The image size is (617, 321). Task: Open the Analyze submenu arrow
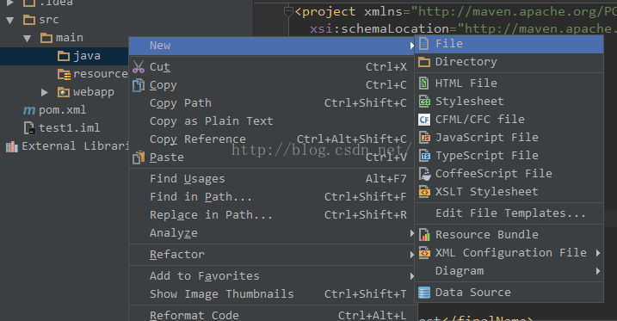click(x=411, y=233)
